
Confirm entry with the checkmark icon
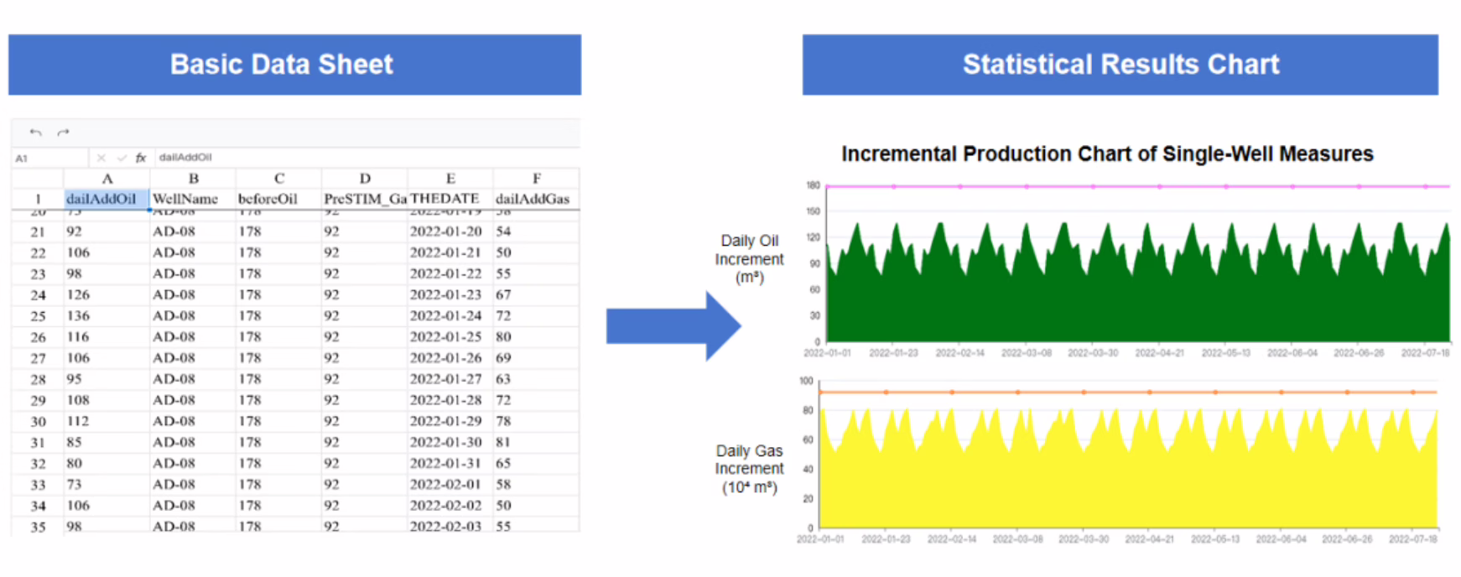[122, 158]
